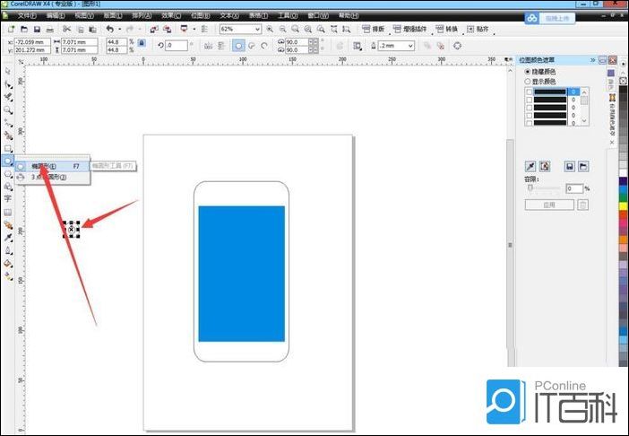Click the blue rectangle on canvas

pyautogui.click(x=241, y=274)
